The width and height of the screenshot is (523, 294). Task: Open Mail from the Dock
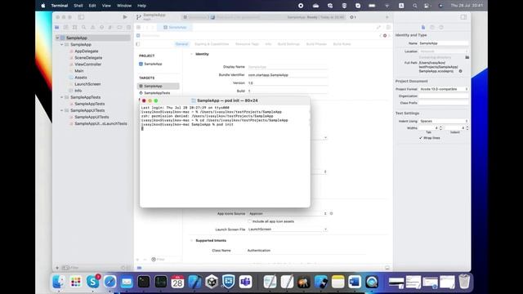[x=127, y=282]
